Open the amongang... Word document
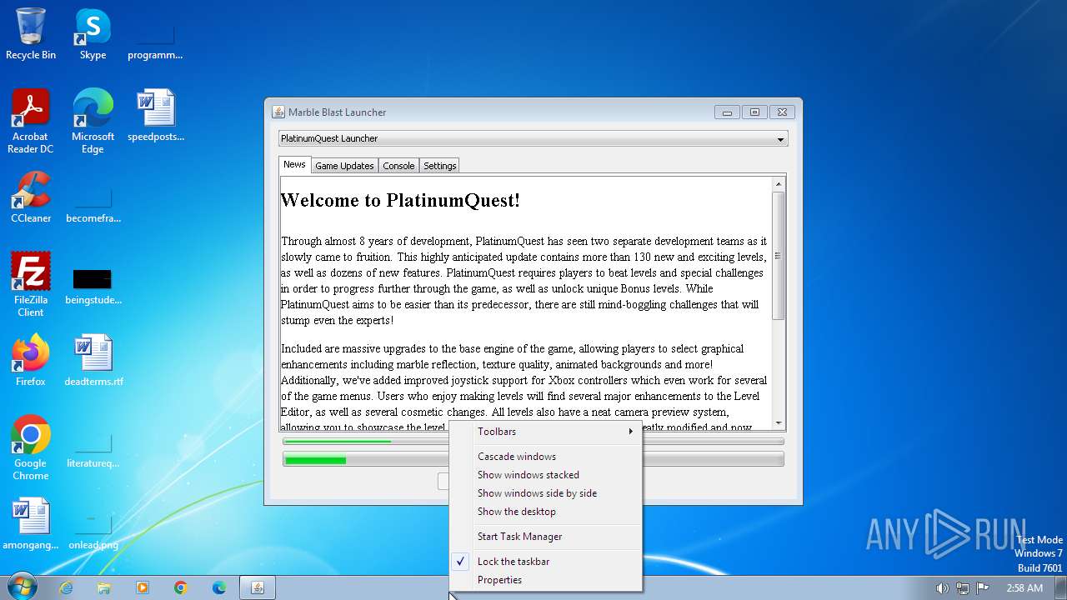The width and height of the screenshot is (1067, 600). click(31, 524)
